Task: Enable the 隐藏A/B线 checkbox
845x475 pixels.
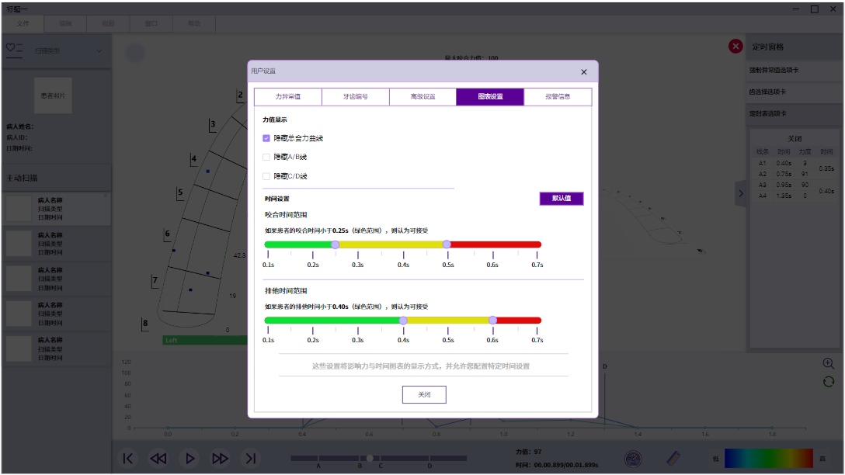Action: pos(266,157)
